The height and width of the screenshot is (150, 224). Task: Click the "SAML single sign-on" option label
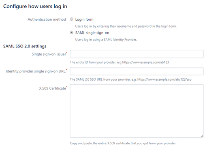point(92,33)
